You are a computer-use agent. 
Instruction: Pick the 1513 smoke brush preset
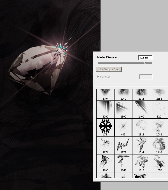tap(141, 163)
